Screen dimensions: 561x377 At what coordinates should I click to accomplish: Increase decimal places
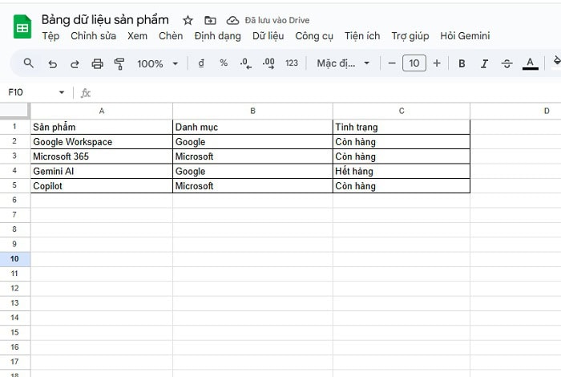click(268, 63)
